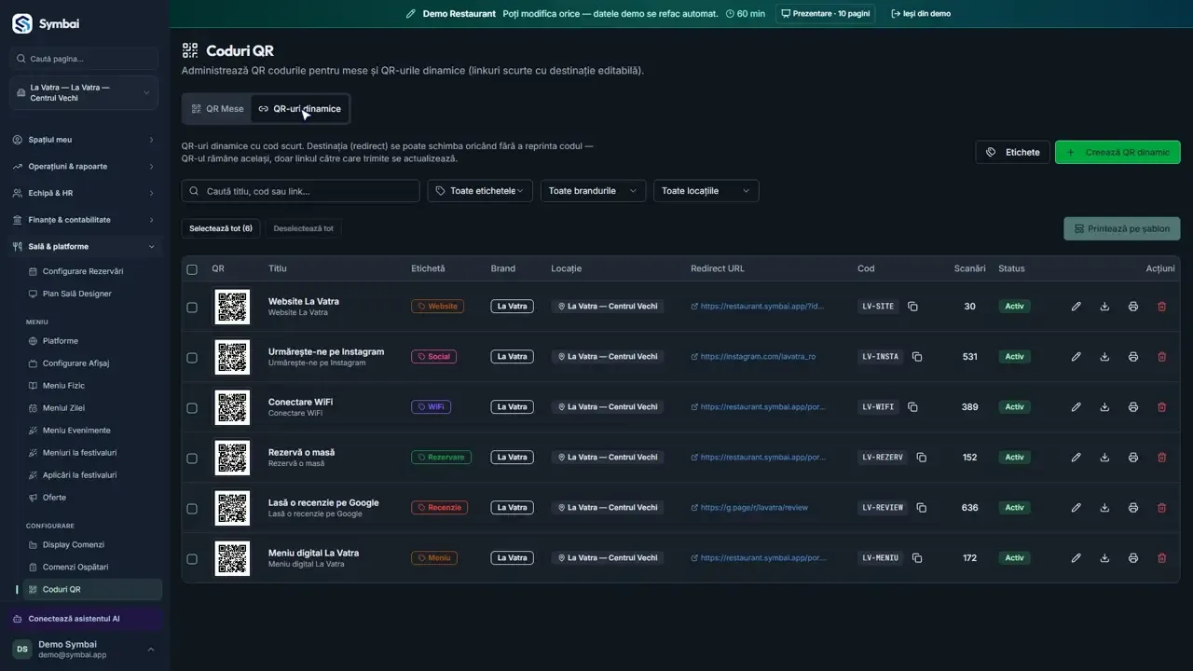Viewport: 1193px width, 671px height.
Task: Print the Conectare WiFi QR code
Action: pos(1132,407)
